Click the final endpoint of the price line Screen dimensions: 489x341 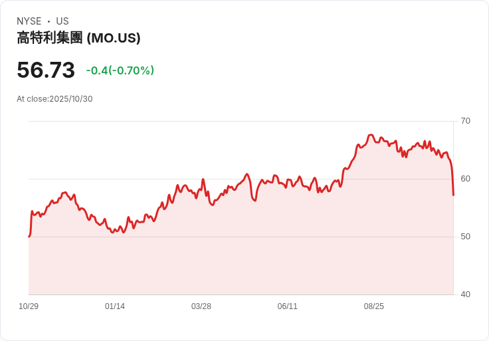453,195
